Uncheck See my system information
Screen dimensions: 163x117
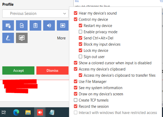click(x=75, y=88)
